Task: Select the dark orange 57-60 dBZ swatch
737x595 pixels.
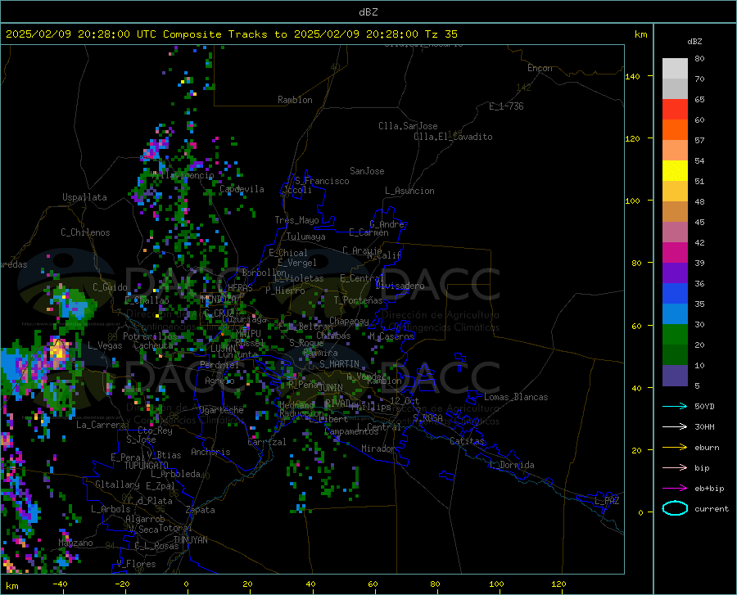Action: point(675,130)
